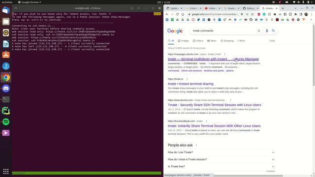
Task: Expand 'How do I close a Tmate session?'
Action: [x=221, y=159]
